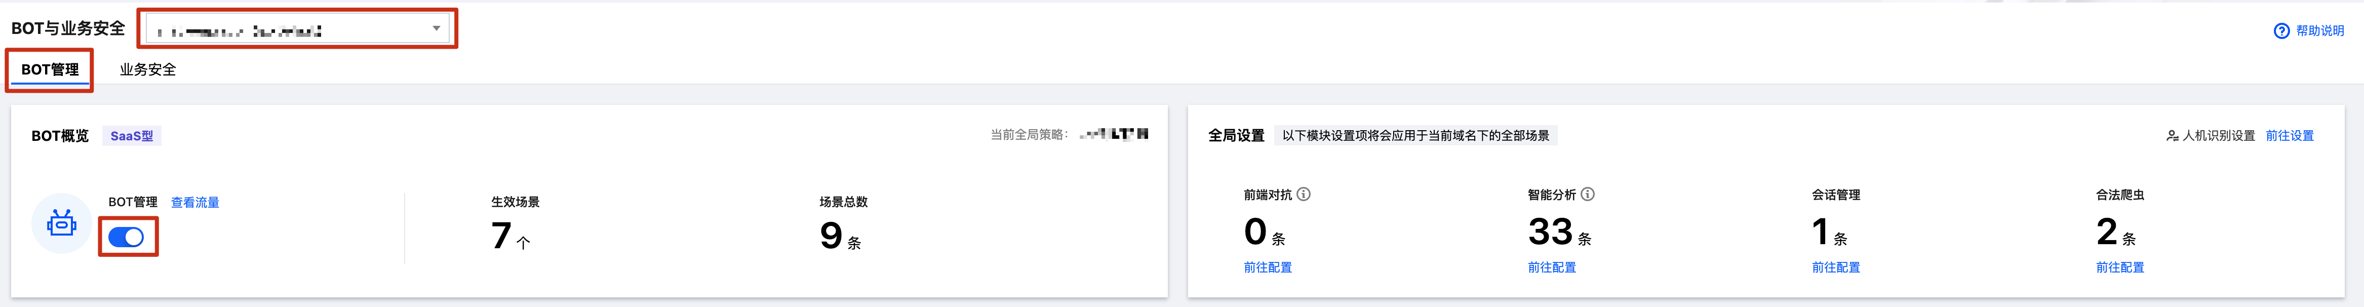This screenshot has width=2364, height=307.
Task: Click 前往配置 under 智能分析
Action: tap(1551, 267)
